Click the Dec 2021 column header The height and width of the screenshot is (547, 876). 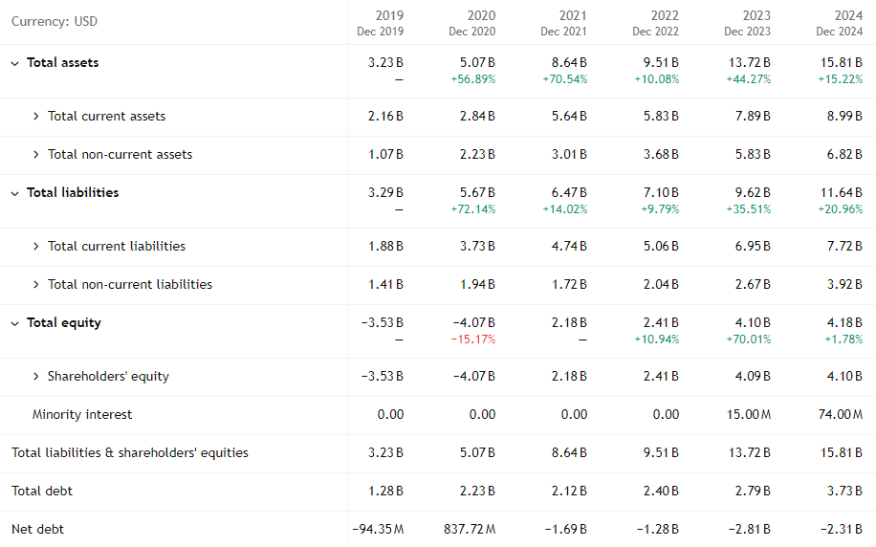[563, 32]
